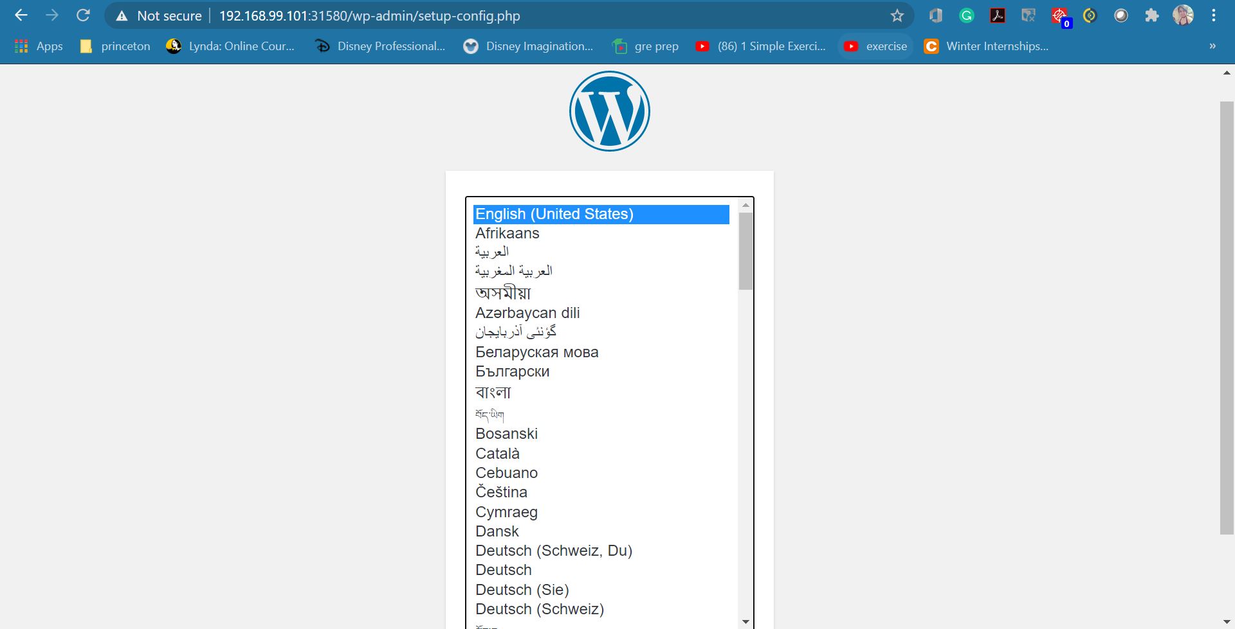Open the Apps bookmark shortcut

pos(39,46)
